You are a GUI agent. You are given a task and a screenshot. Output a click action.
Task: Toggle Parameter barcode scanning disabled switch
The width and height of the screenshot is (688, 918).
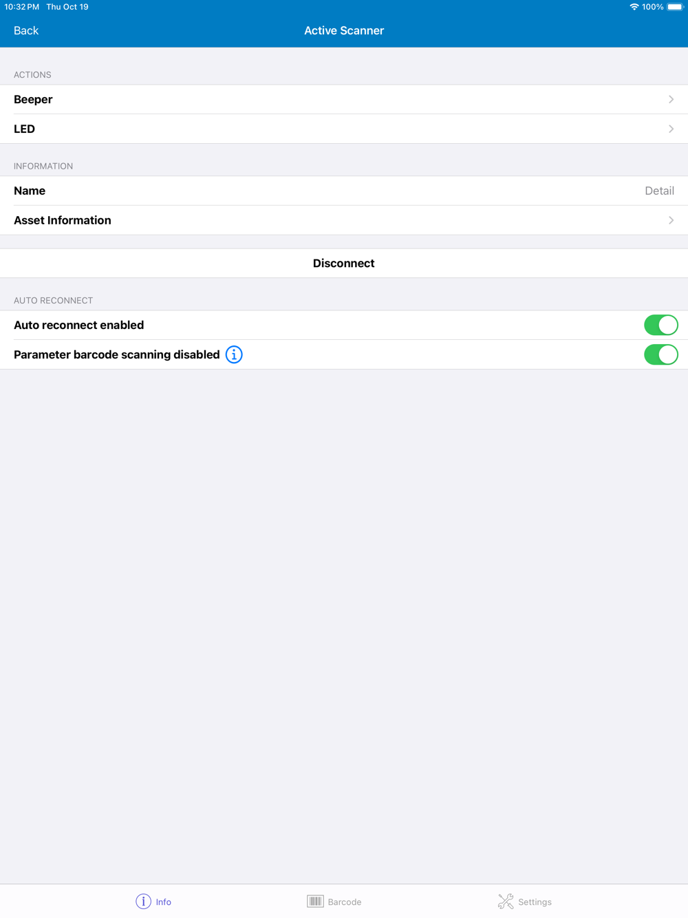661,354
